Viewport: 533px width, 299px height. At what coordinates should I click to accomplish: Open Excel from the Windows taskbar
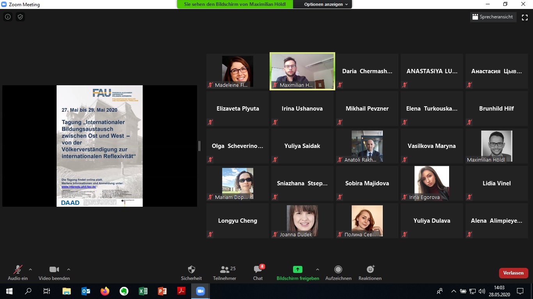143,291
